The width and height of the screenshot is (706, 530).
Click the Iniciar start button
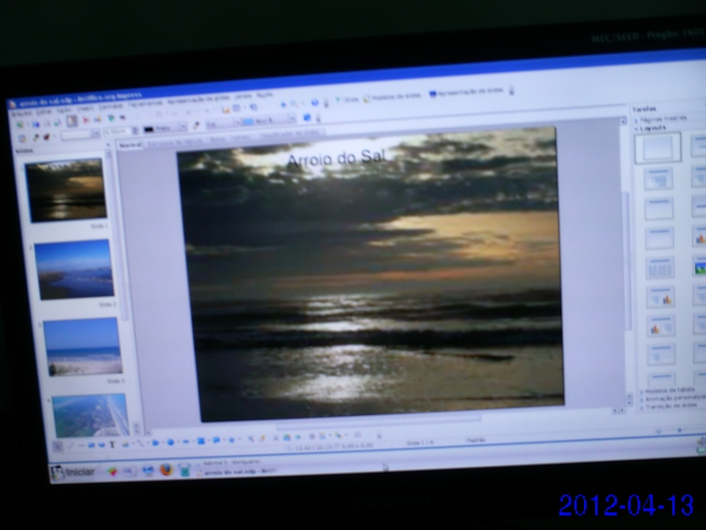(72, 473)
